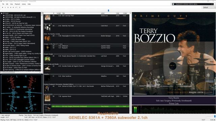Select the track Stand By Your Man
The image size is (216, 121).
coord(90,26)
